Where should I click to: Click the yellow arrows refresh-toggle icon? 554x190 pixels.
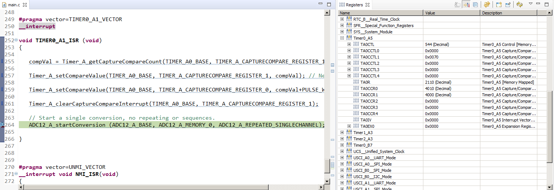pos(487,4)
